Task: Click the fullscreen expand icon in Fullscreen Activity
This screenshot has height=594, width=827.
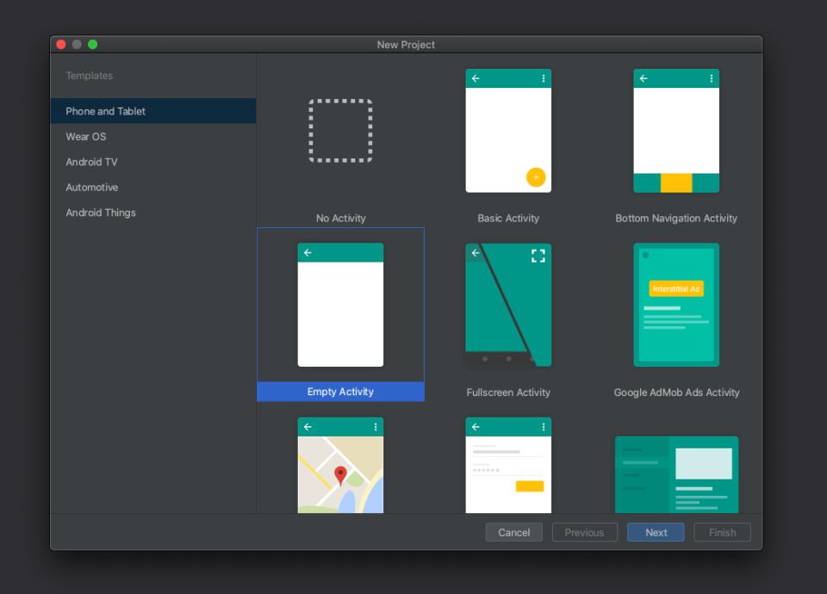Action: click(x=538, y=256)
